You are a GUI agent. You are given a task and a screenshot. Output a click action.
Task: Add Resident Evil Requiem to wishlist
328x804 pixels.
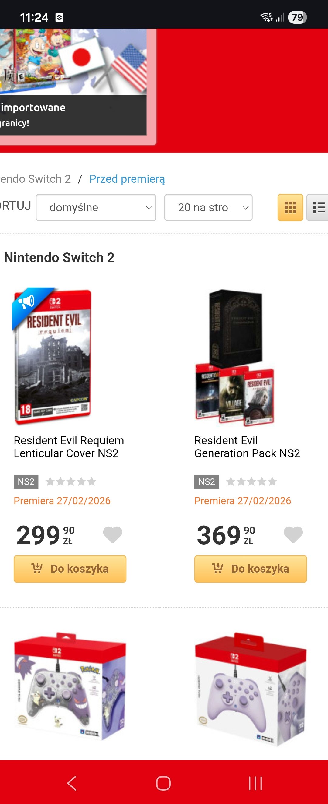112,535
